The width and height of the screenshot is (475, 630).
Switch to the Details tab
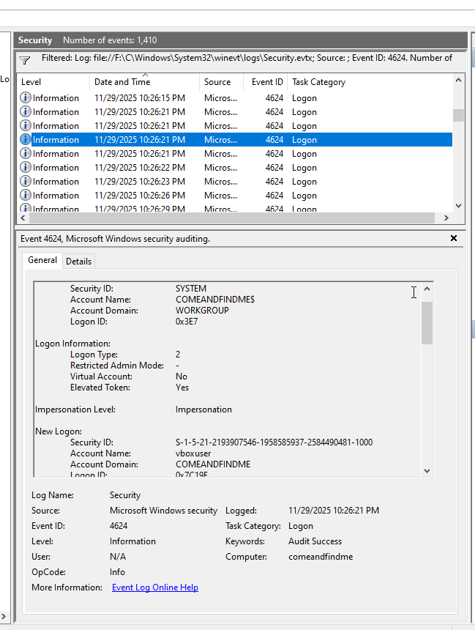[x=79, y=262]
